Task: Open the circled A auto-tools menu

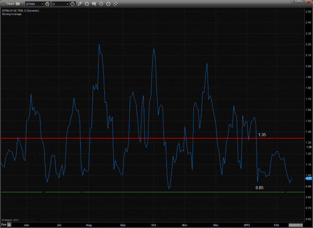Action: [x=108, y=4]
